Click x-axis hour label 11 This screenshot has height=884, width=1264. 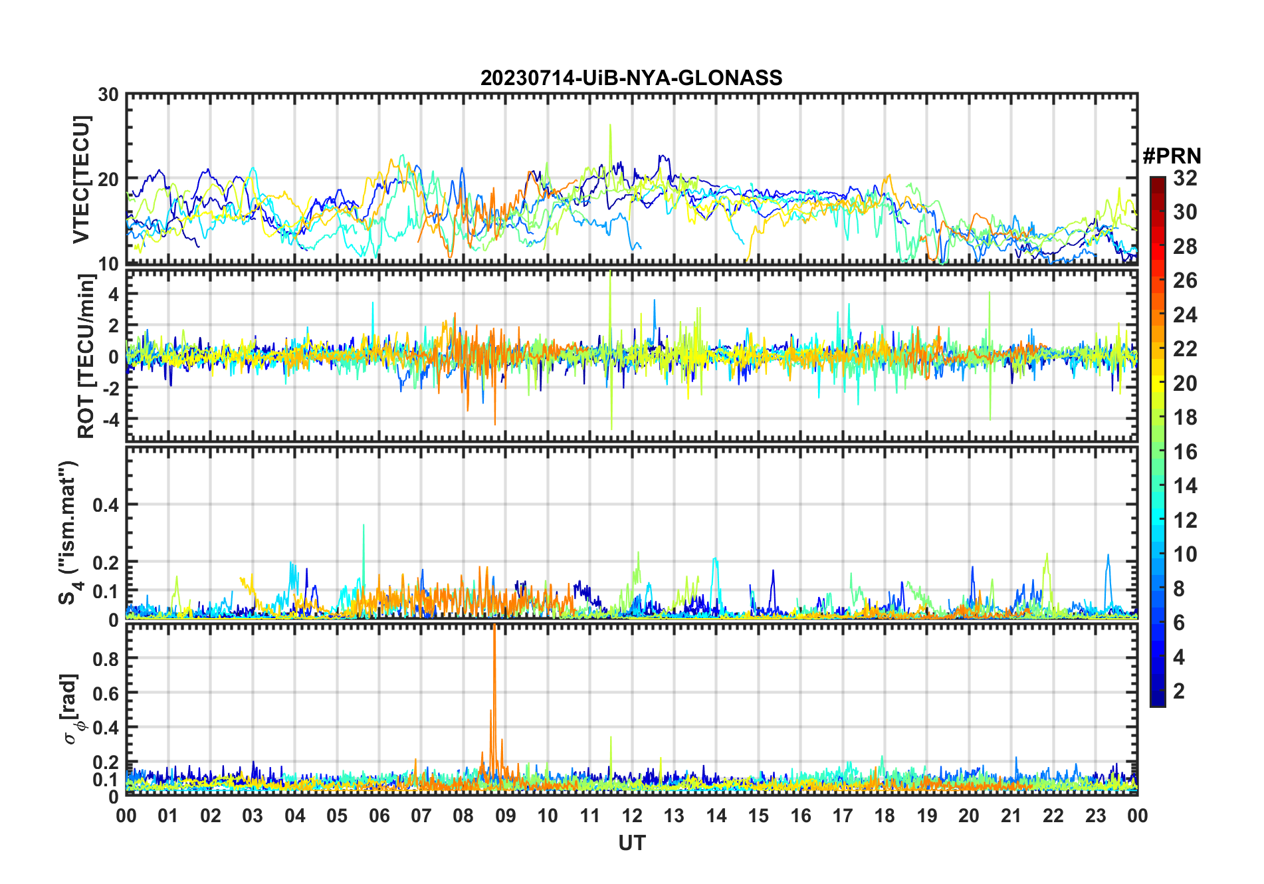pyautogui.click(x=590, y=816)
